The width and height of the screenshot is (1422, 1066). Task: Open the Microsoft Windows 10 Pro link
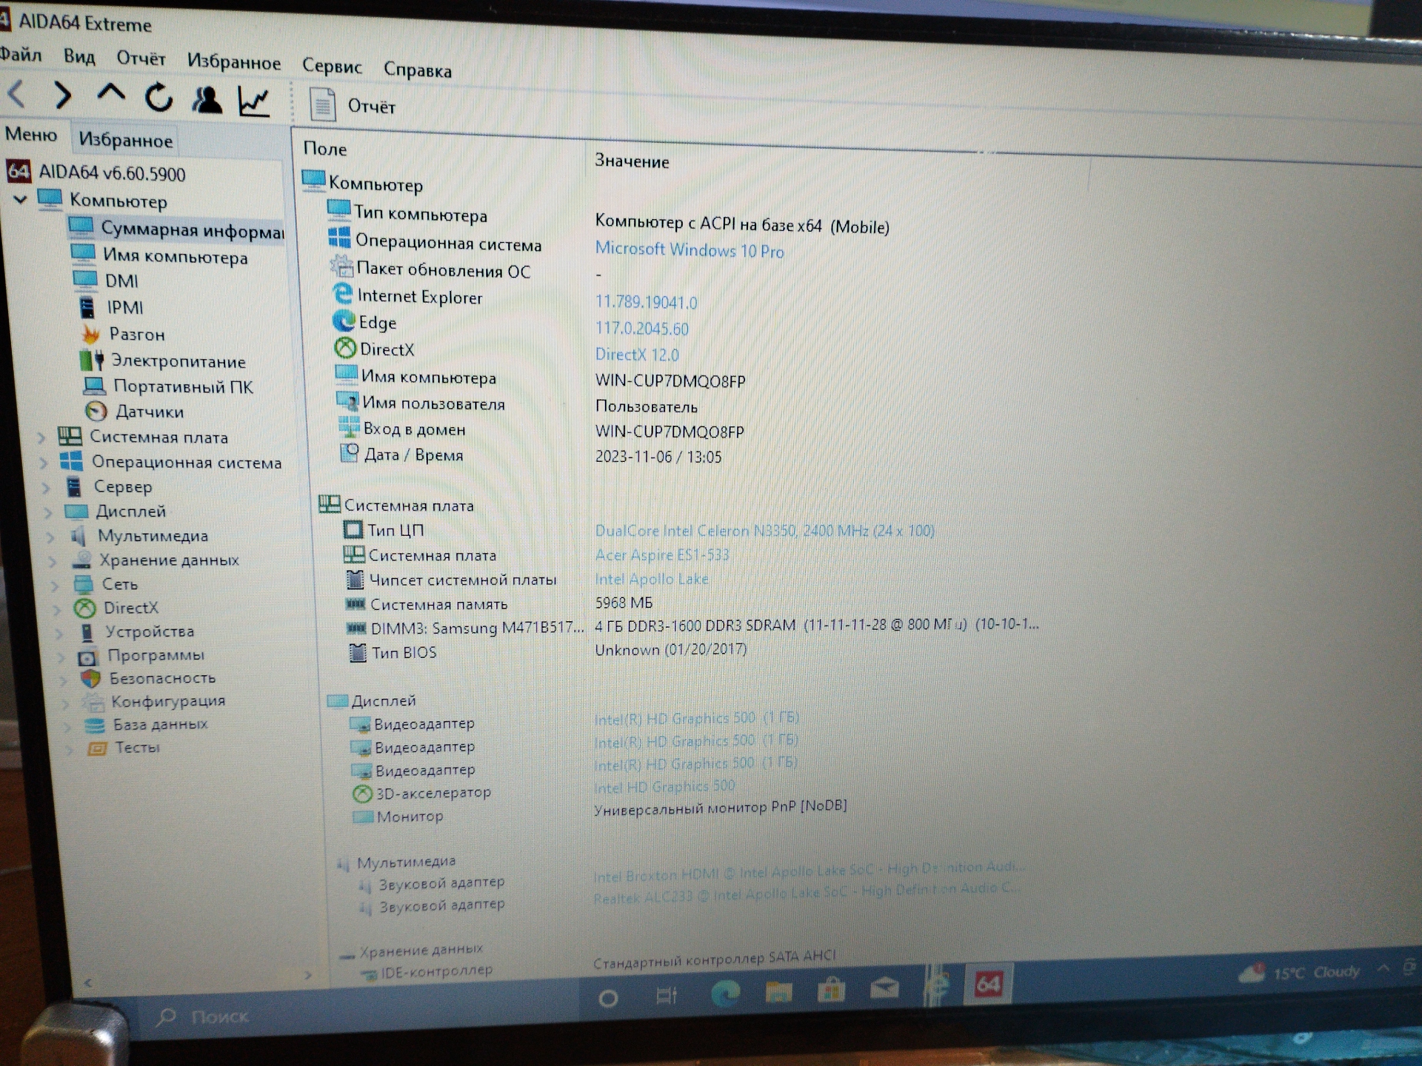(690, 249)
